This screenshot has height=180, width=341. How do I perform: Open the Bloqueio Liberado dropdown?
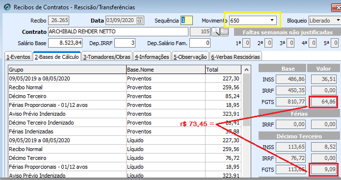pyautogui.click(x=338, y=21)
